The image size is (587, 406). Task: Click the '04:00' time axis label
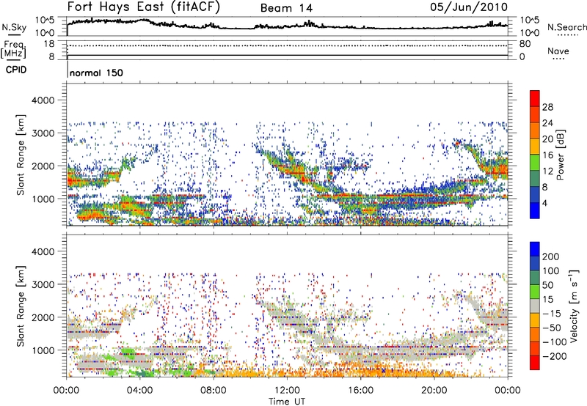(139, 391)
